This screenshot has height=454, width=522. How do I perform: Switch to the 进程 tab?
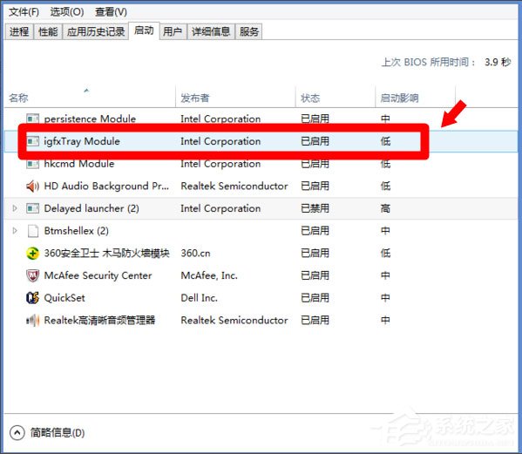19,31
